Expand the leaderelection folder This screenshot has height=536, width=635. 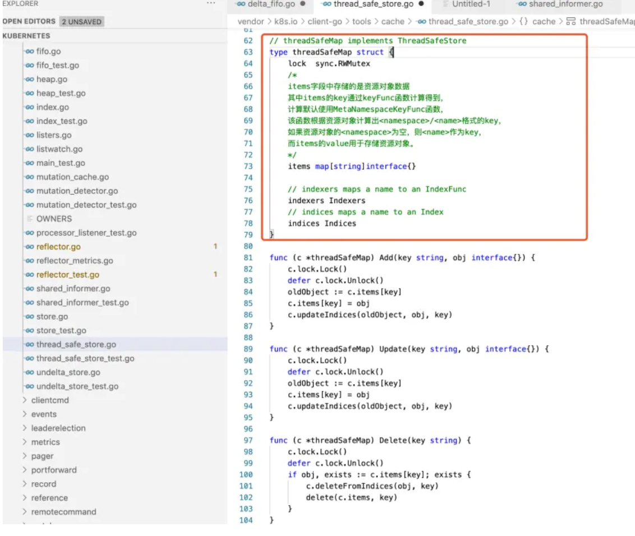coord(25,428)
